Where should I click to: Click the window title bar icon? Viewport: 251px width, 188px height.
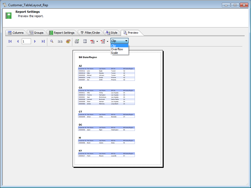(5, 5)
